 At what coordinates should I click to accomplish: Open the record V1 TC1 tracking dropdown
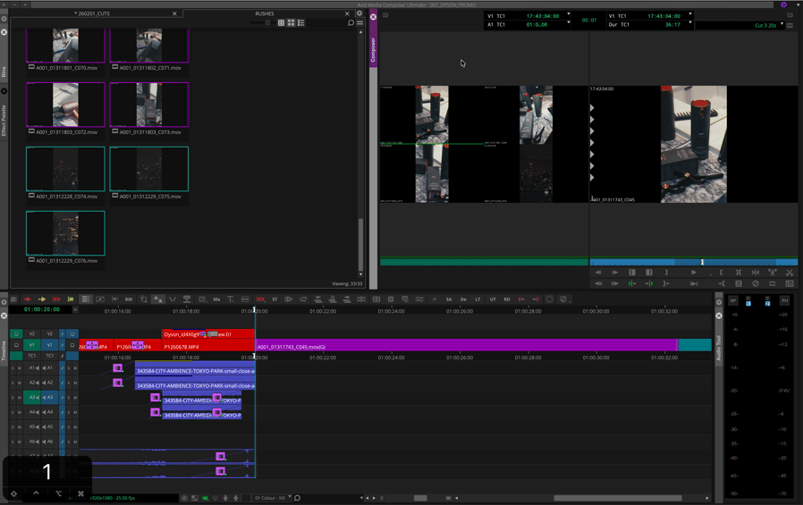[x=690, y=14]
